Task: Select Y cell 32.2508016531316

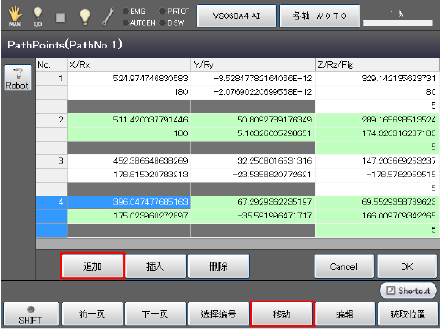Action: point(253,161)
